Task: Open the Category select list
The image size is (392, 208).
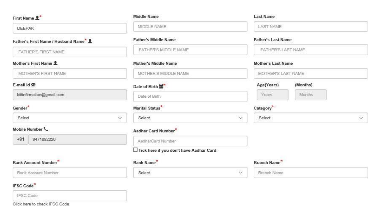Action: click(311, 118)
